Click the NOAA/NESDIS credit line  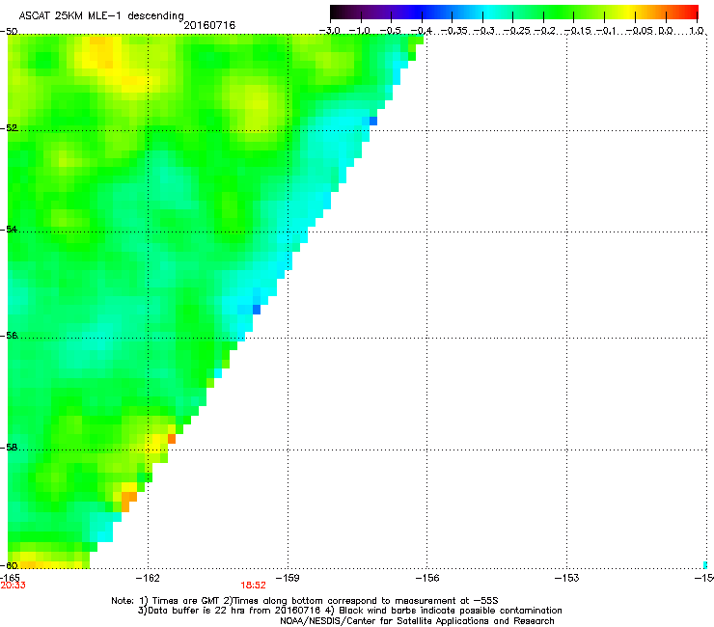417,621
